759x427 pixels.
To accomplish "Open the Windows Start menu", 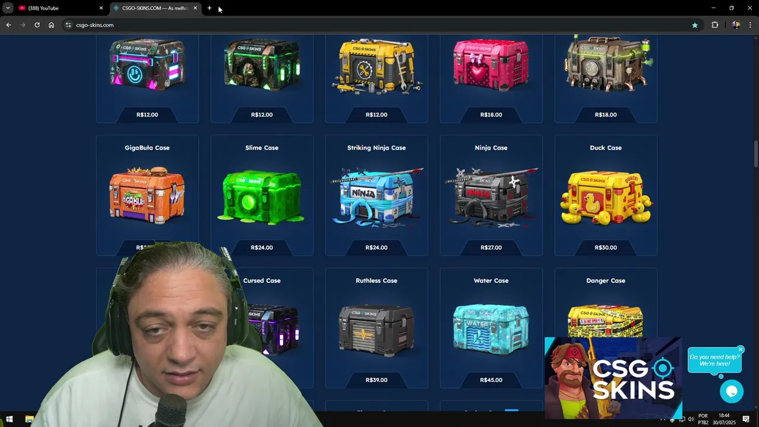I will coord(9,419).
